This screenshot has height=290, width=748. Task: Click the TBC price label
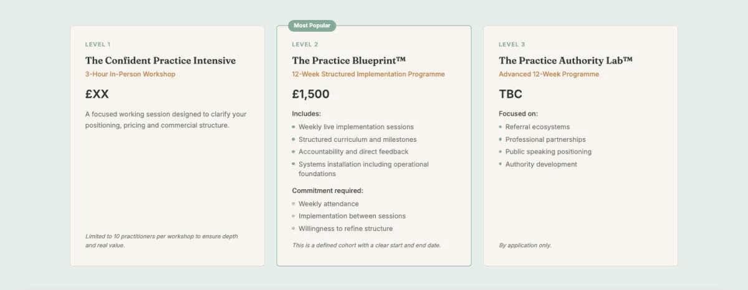pos(511,95)
